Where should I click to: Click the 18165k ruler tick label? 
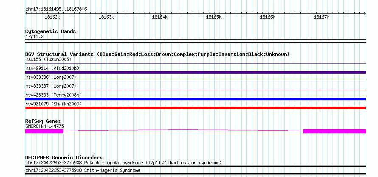point(214,17)
